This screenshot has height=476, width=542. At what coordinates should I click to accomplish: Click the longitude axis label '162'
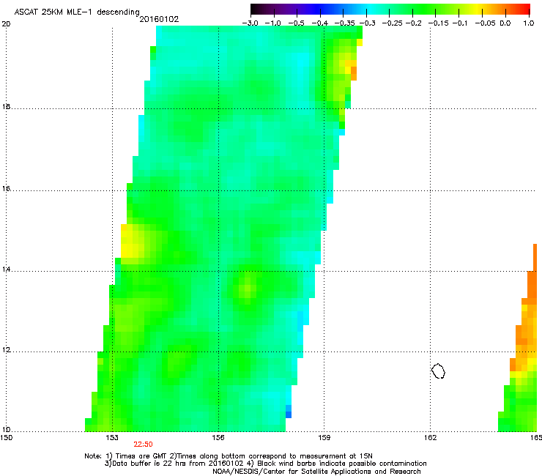pos(430,438)
